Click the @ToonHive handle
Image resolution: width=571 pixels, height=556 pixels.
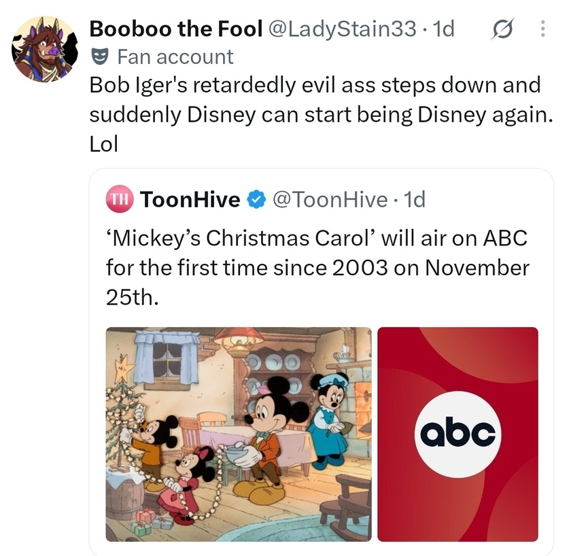pos(330,199)
